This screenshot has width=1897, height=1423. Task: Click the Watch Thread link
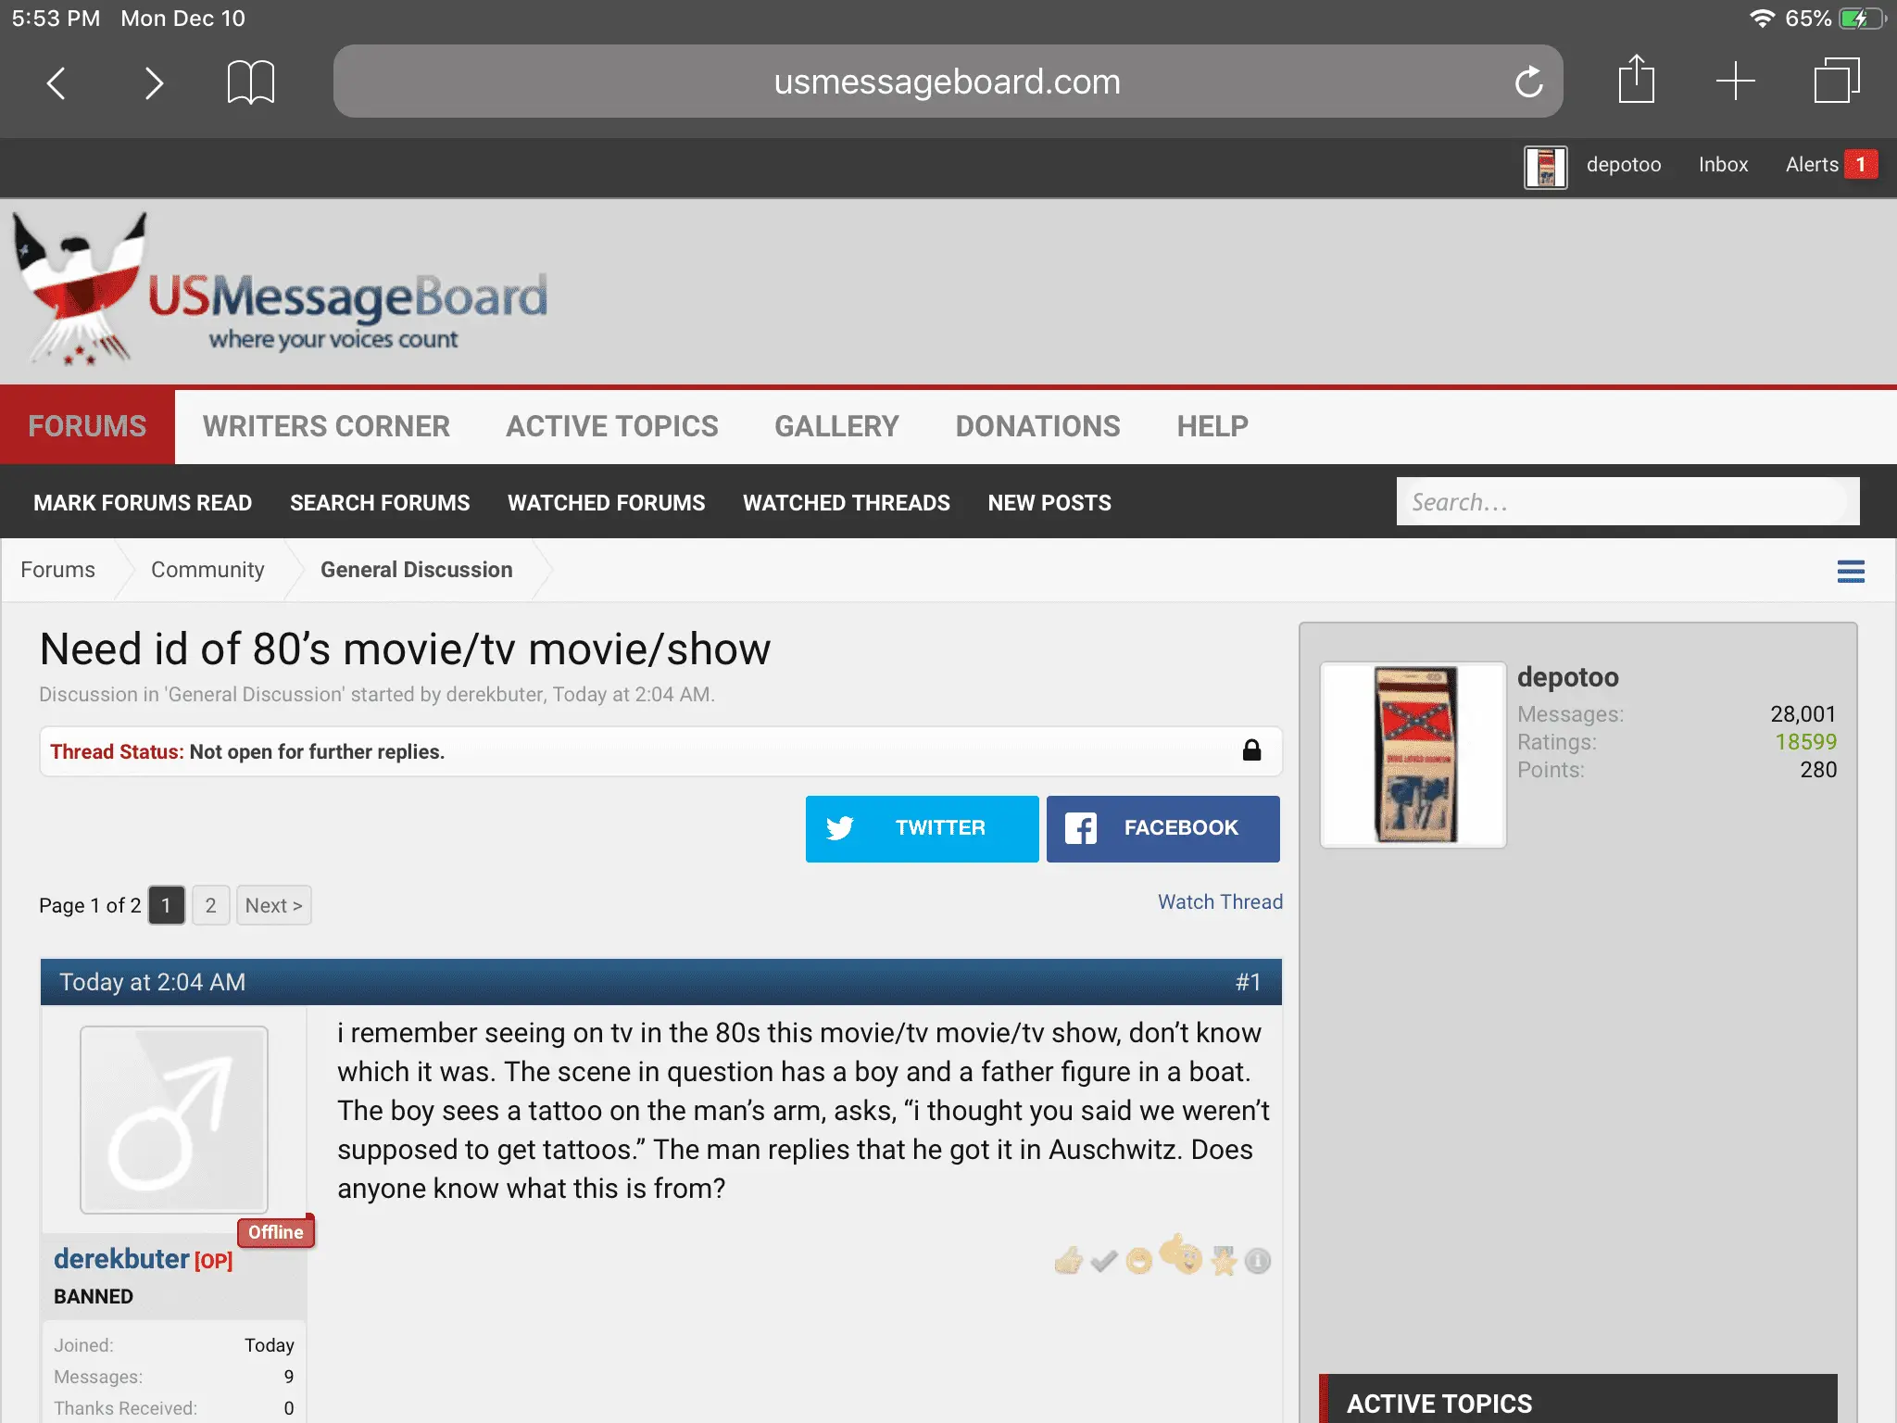tap(1219, 902)
